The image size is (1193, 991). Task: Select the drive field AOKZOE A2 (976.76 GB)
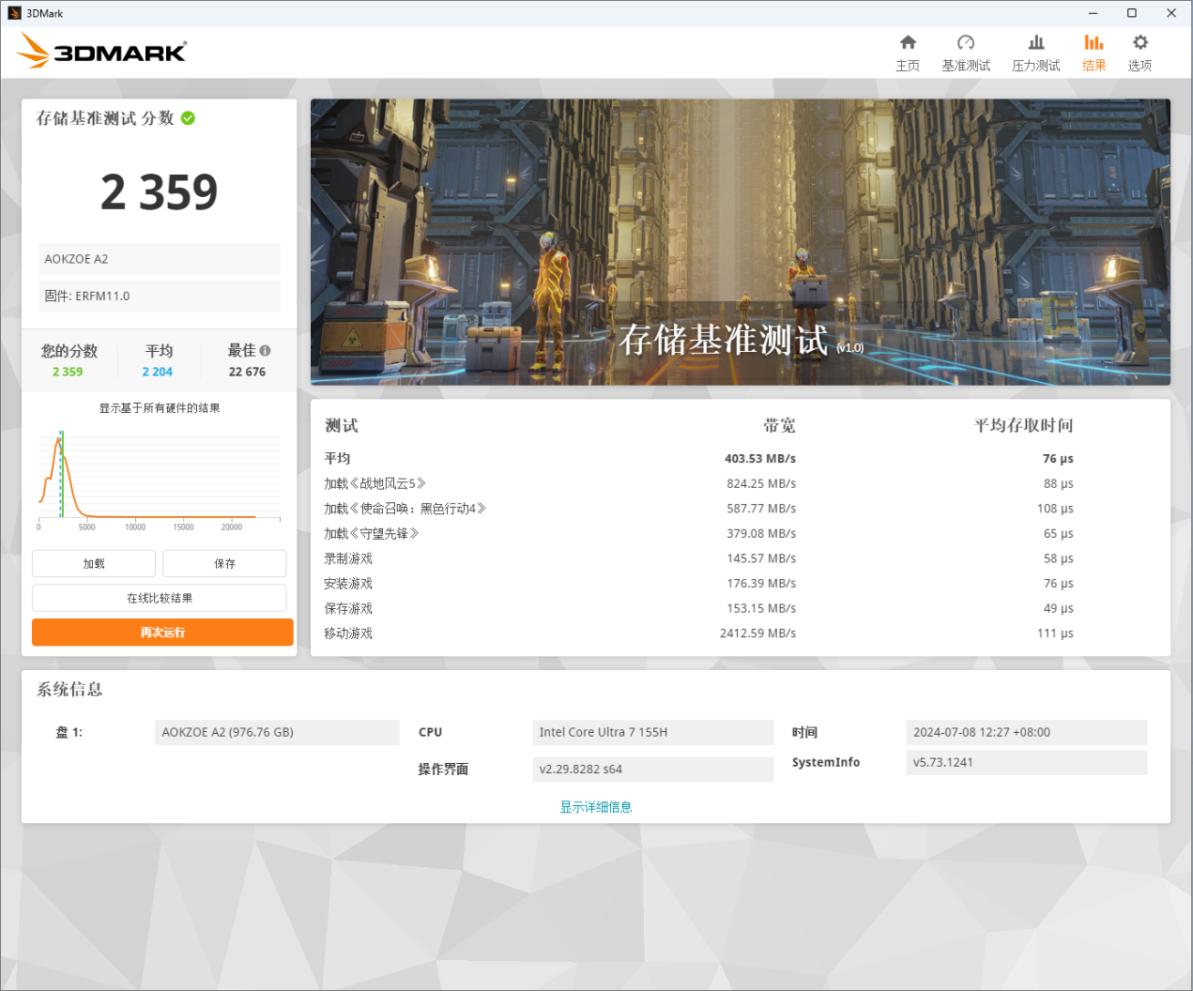click(x=277, y=732)
